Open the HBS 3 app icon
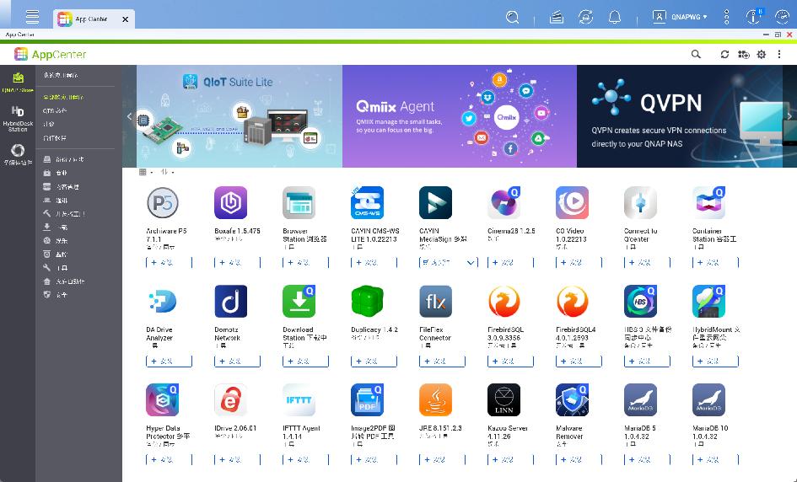 coord(640,301)
